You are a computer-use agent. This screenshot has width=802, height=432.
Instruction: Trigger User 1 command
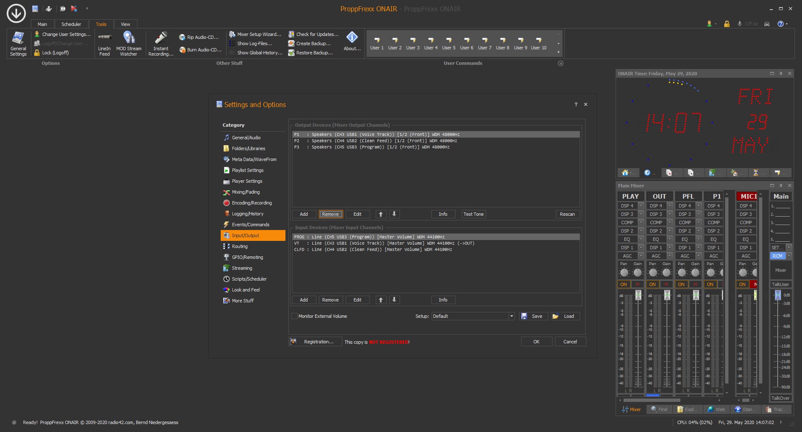(x=377, y=43)
